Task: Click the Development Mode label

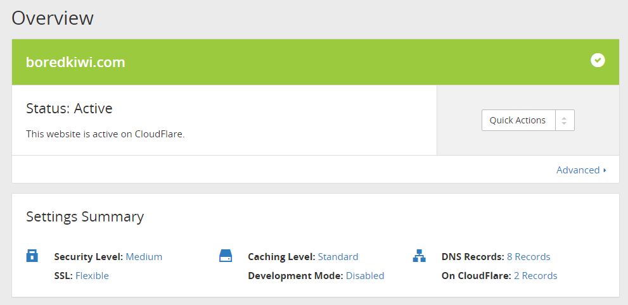Action: [x=295, y=276]
